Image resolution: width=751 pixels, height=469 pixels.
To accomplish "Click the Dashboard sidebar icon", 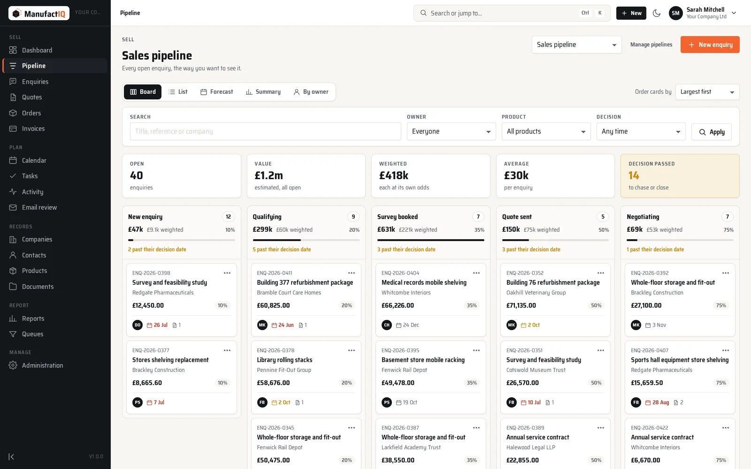I will click(13, 50).
